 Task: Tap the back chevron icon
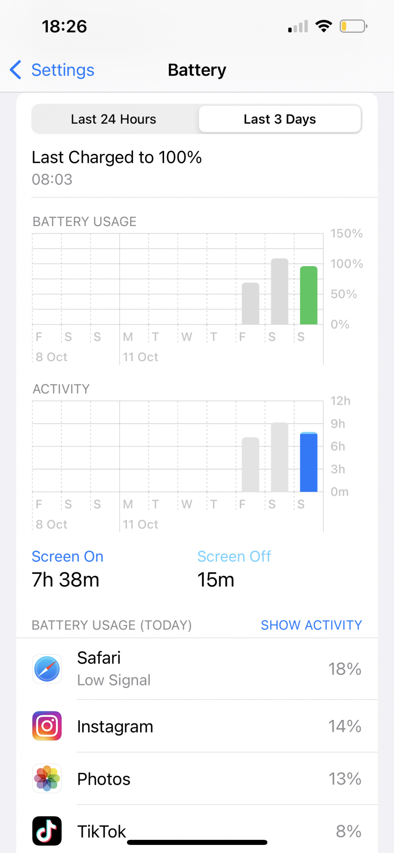16,70
